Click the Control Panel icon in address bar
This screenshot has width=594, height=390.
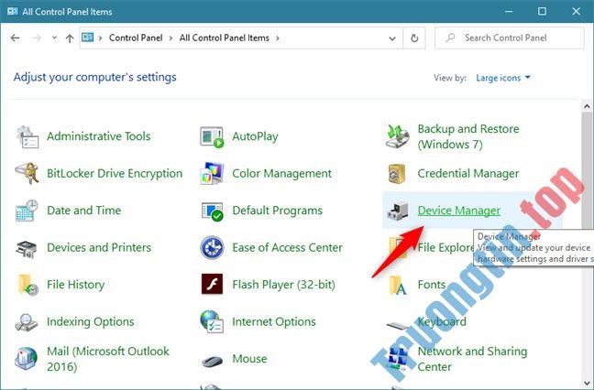[x=87, y=37]
